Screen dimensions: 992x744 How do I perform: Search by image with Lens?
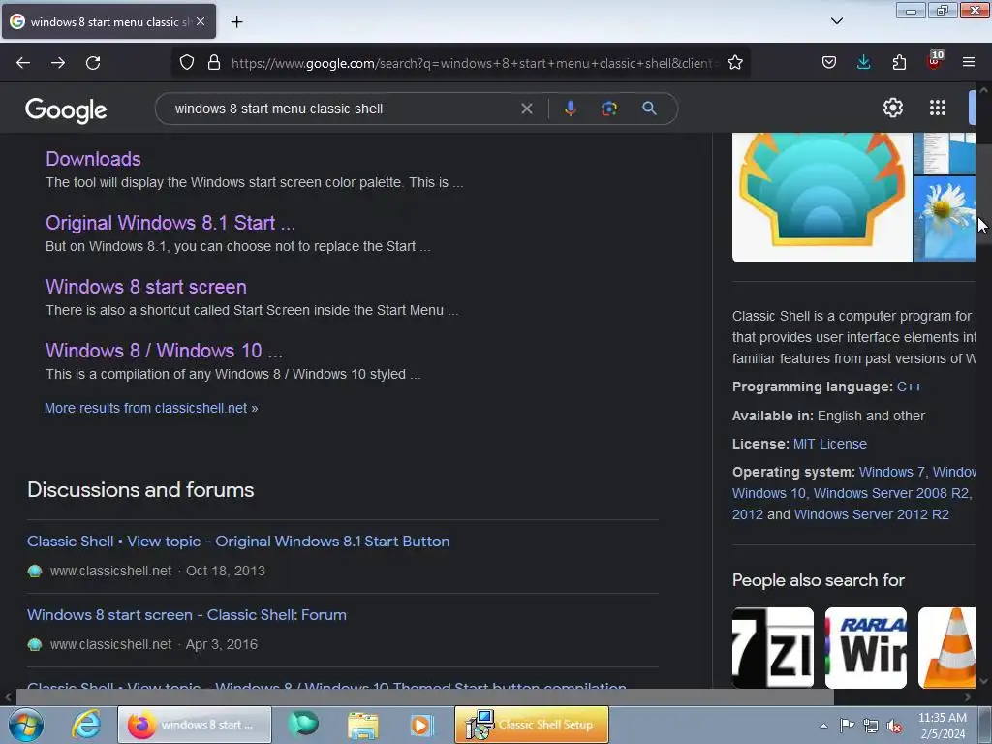point(608,108)
